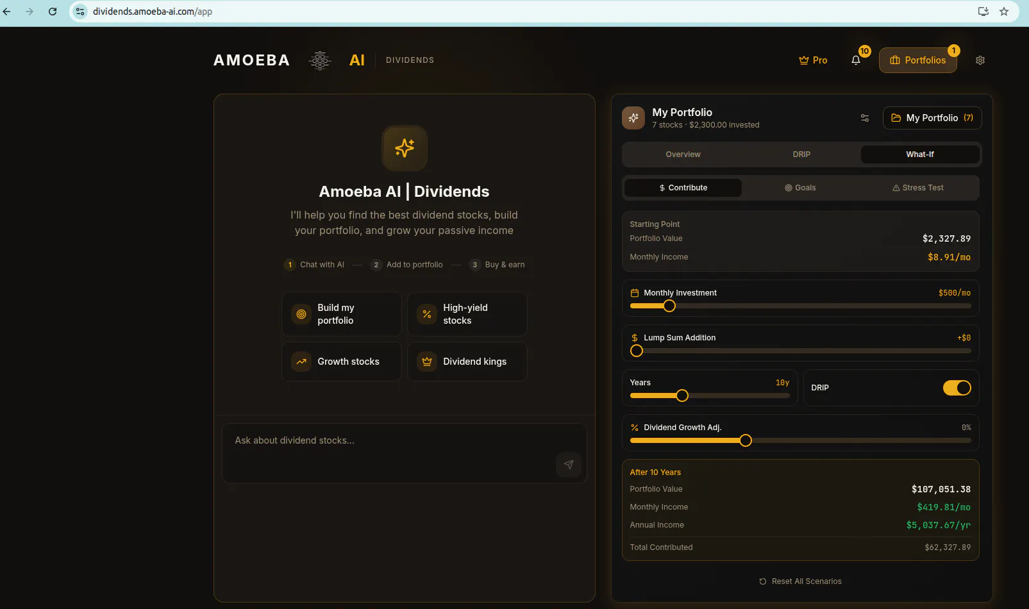Open the My Portfolio (7) selector
Image resolution: width=1029 pixels, height=609 pixels.
[932, 118]
